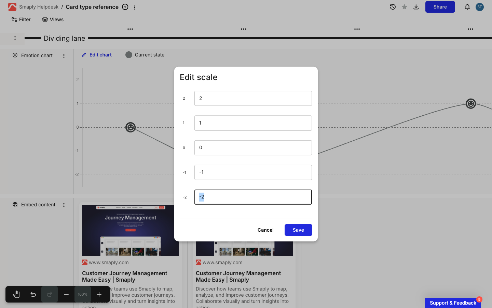This screenshot has width=492, height=308.
Task: Open the Views menu
Action: (53, 20)
